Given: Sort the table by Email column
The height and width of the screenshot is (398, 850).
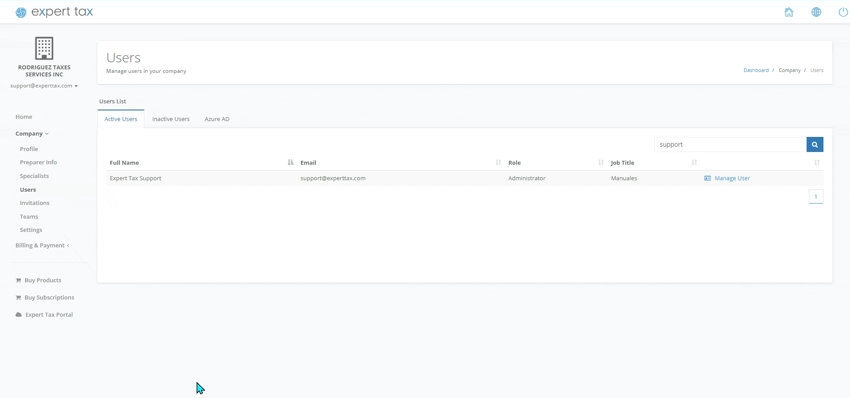Looking at the screenshot, I should [498, 163].
